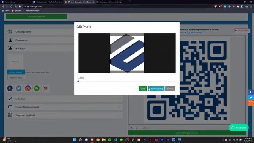254x143 pixels.
Task: Cancel the Edit Photo dialog
Action: tap(170, 89)
